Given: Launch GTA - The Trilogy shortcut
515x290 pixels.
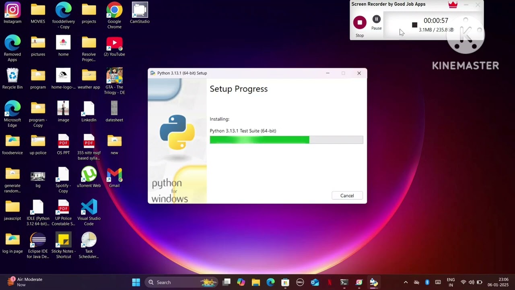Looking at the screenshot, I should tap(114, 81).
